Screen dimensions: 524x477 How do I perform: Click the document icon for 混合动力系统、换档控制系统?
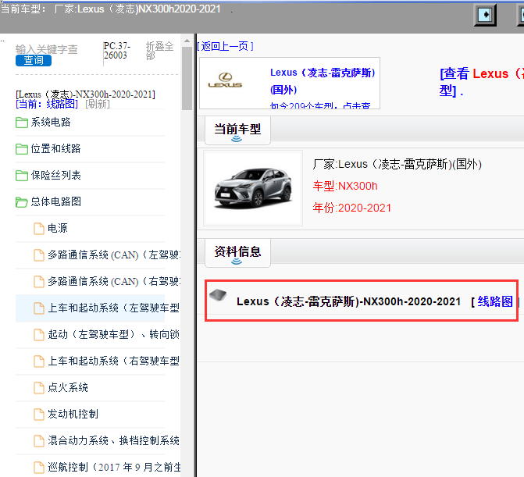coord(39,441)
